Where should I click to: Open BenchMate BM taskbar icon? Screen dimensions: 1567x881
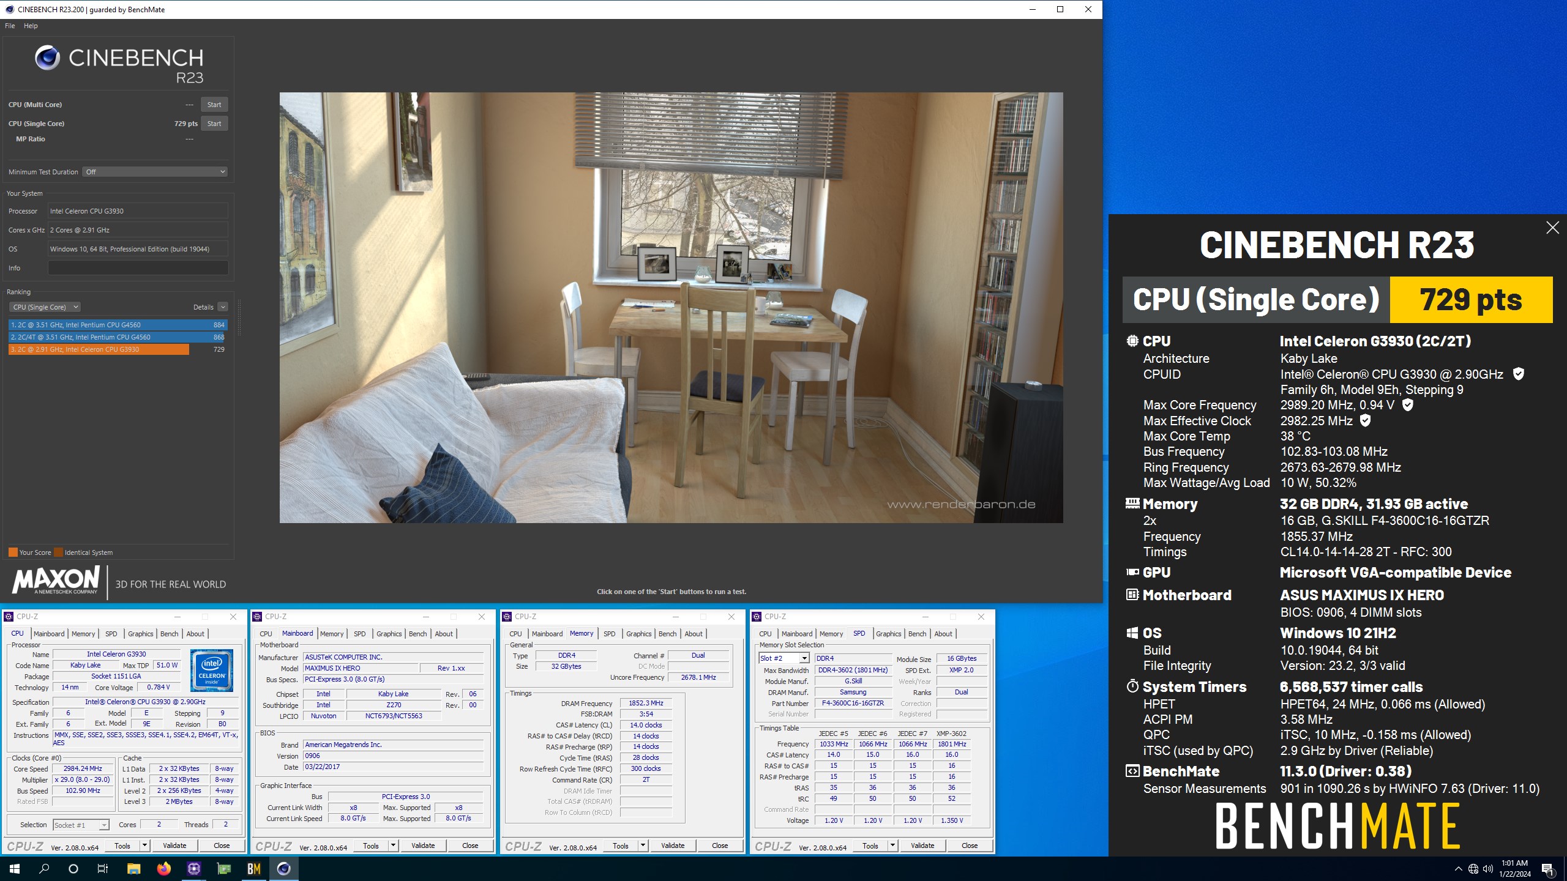click(253, 869)
